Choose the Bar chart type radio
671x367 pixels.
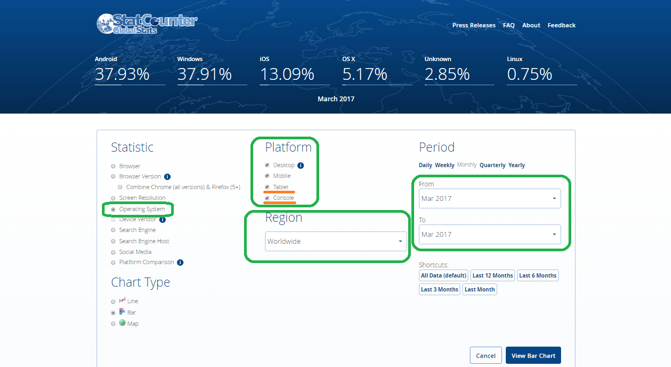point(113,312)
